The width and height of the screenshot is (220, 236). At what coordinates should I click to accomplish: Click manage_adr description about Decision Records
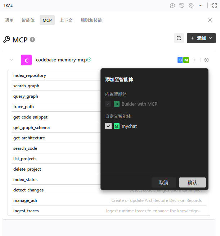click(157, 200)
